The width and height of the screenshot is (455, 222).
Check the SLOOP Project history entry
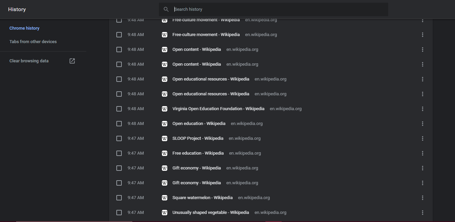point(119,138)
